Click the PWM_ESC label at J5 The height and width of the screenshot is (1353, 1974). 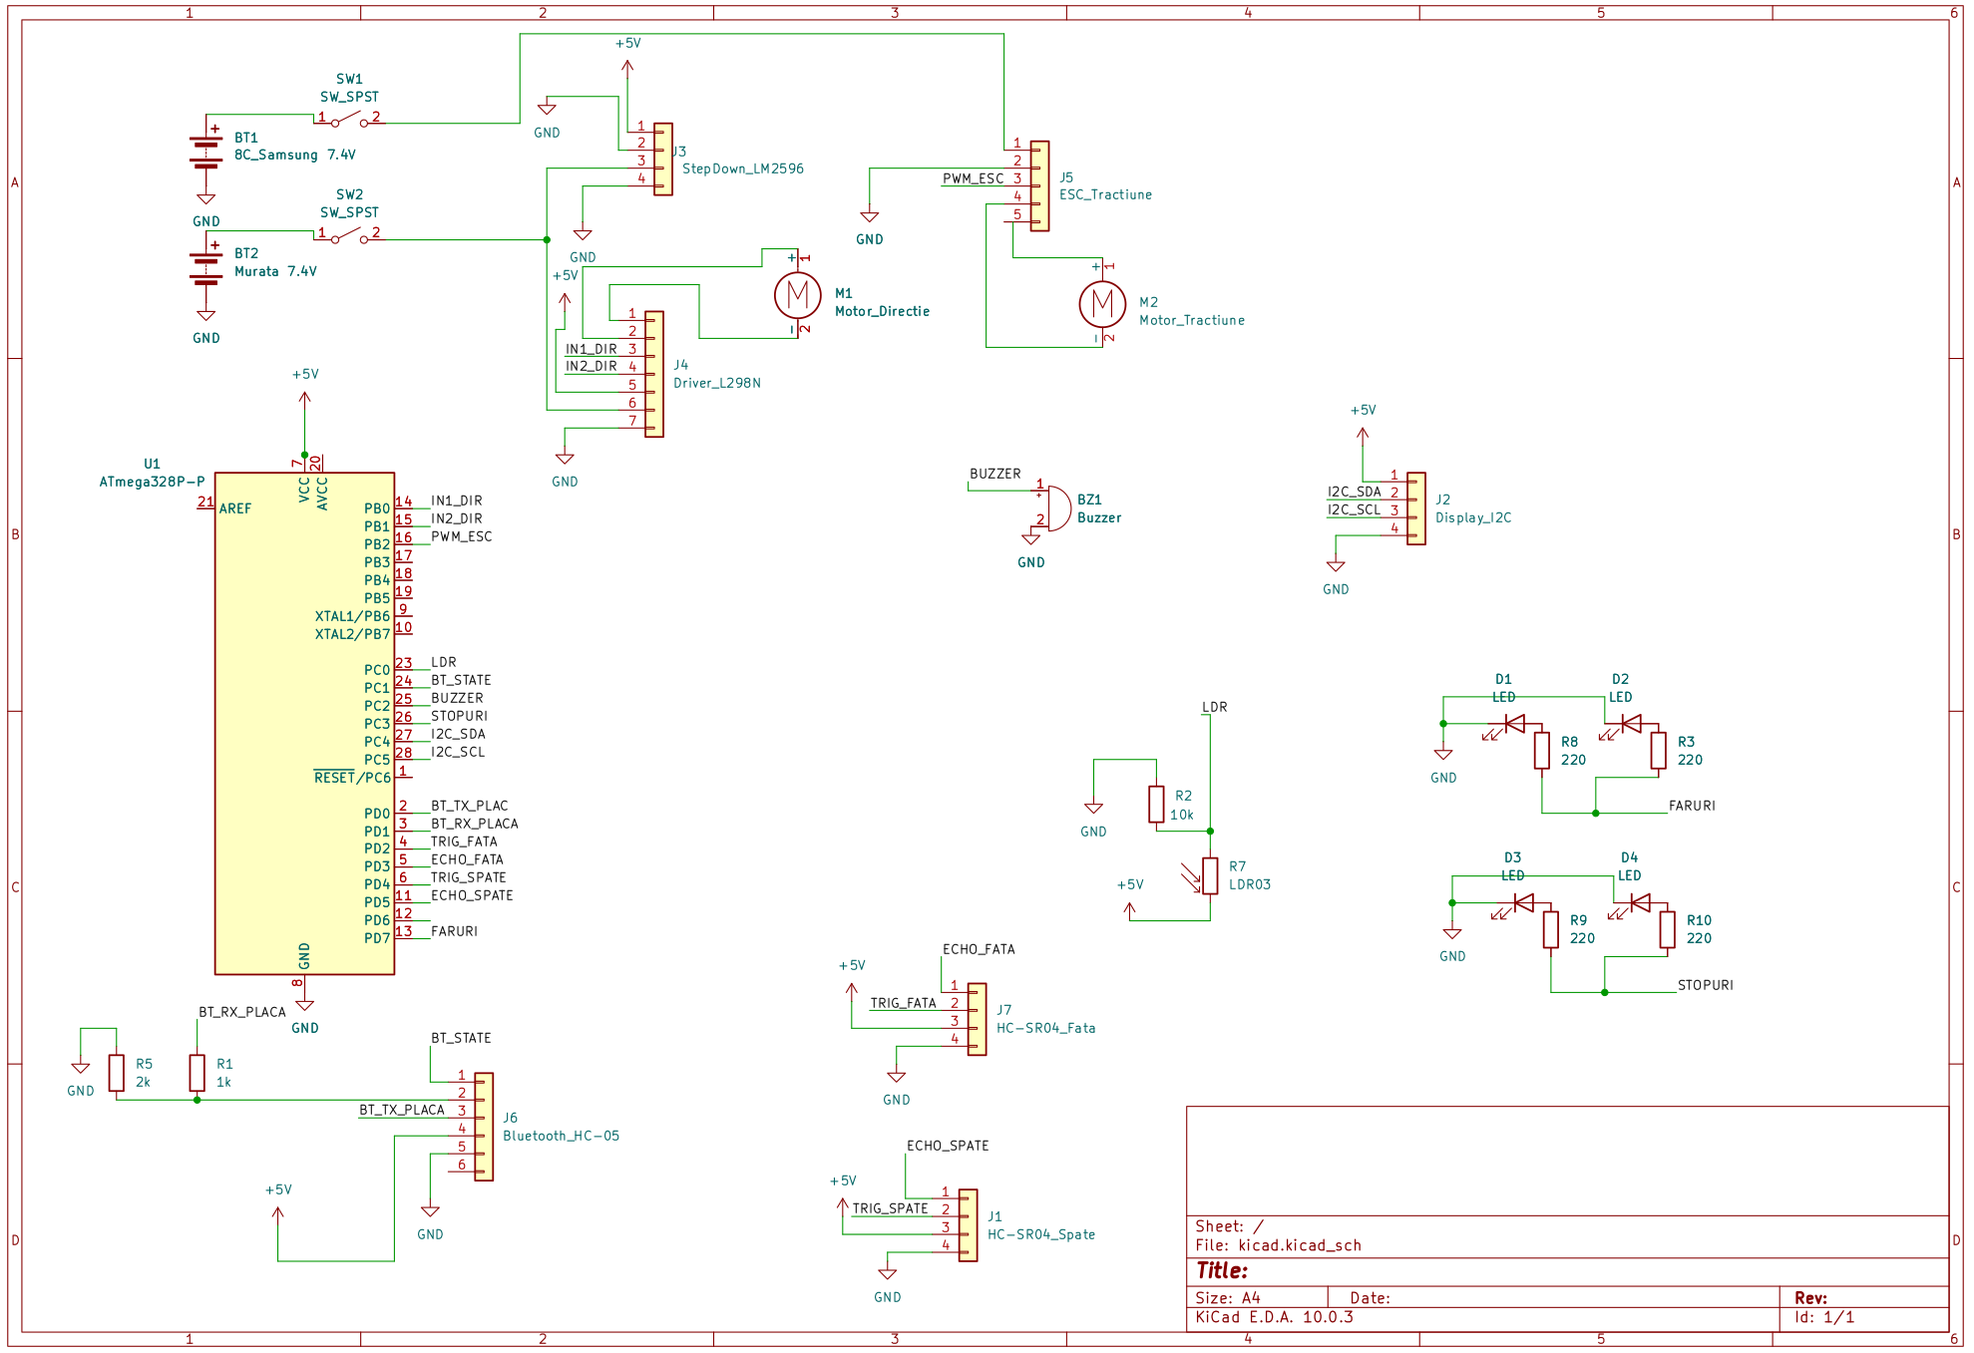click(x=973, y=179)
